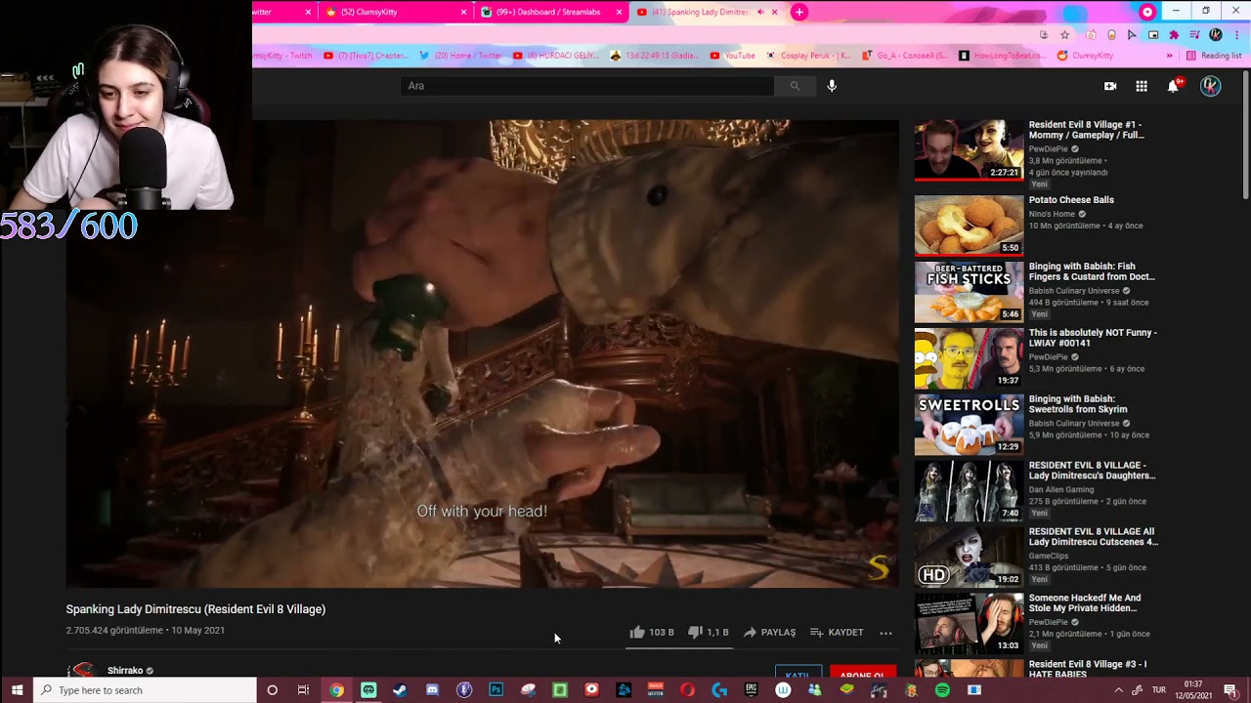
Task: Open the three-dot more actions menu
Action: (885, 633)
